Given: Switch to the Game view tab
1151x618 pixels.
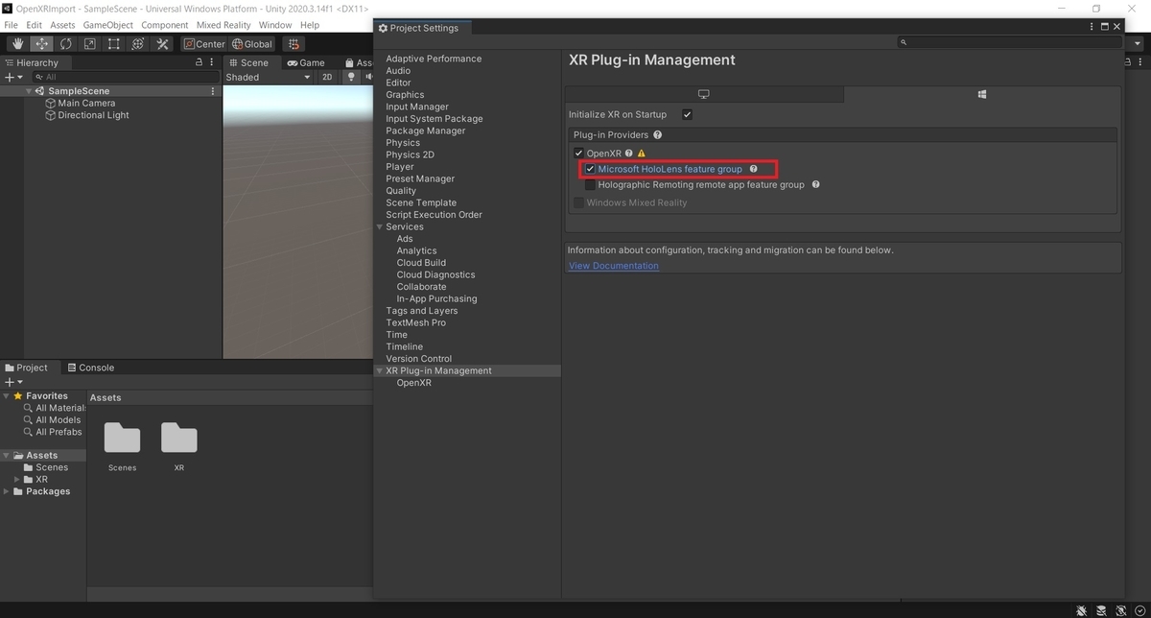Looking at the screenshot, I should pyautogui.click(x=306, y=62).
